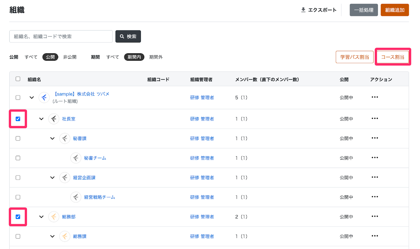The height and width of the screenshot is (249, 420).
Task: Collapse the 社長室 tree node
Action: 41,119
